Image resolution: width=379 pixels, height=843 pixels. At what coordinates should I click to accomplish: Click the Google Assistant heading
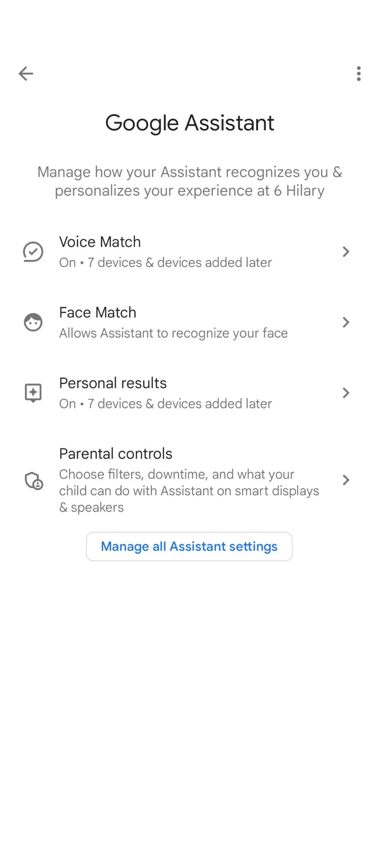tap(189, 123)
